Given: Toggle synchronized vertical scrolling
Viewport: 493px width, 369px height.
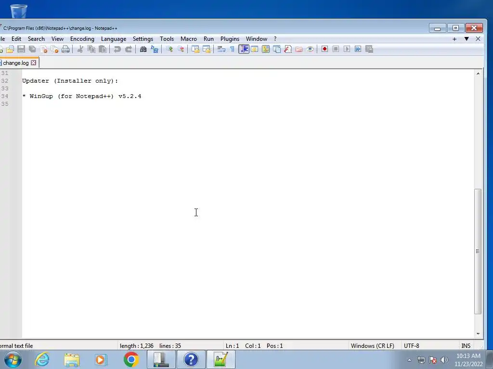Looking at the screenshot, I should (x=195, y=49).
